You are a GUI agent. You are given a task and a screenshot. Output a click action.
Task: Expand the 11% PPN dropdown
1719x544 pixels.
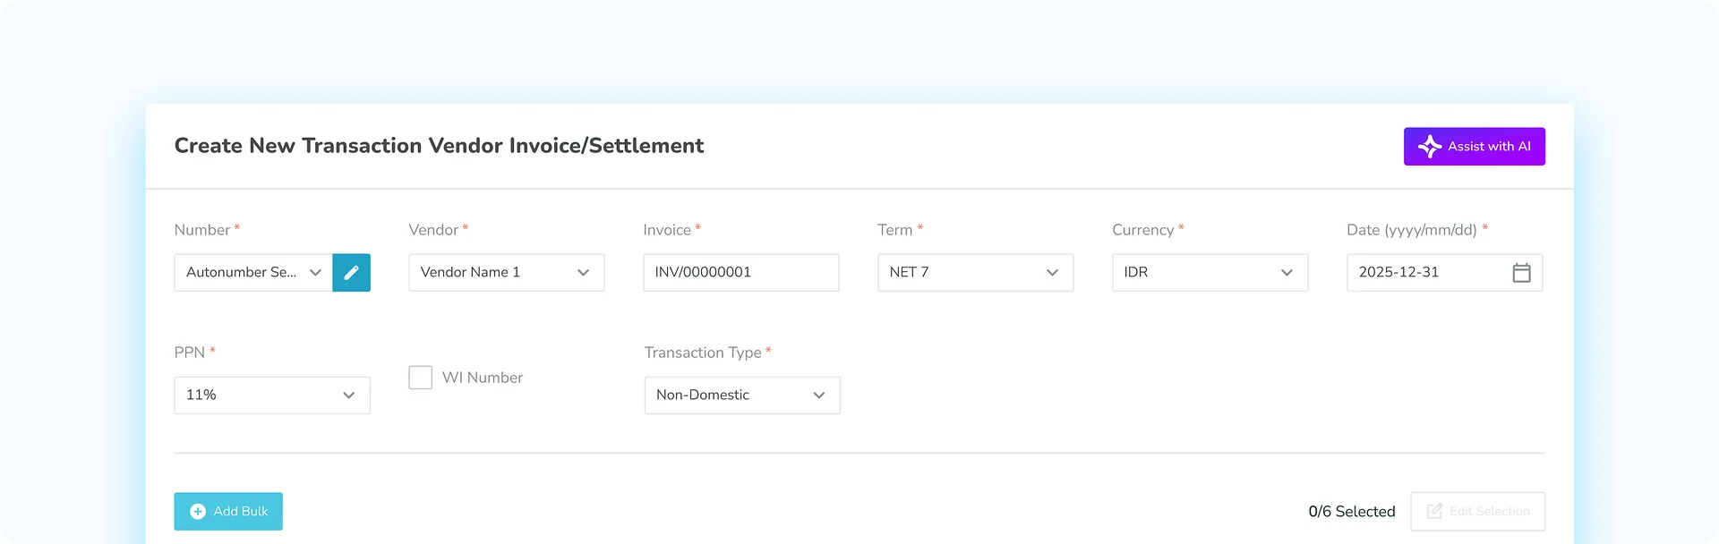[x=272, y=395]
